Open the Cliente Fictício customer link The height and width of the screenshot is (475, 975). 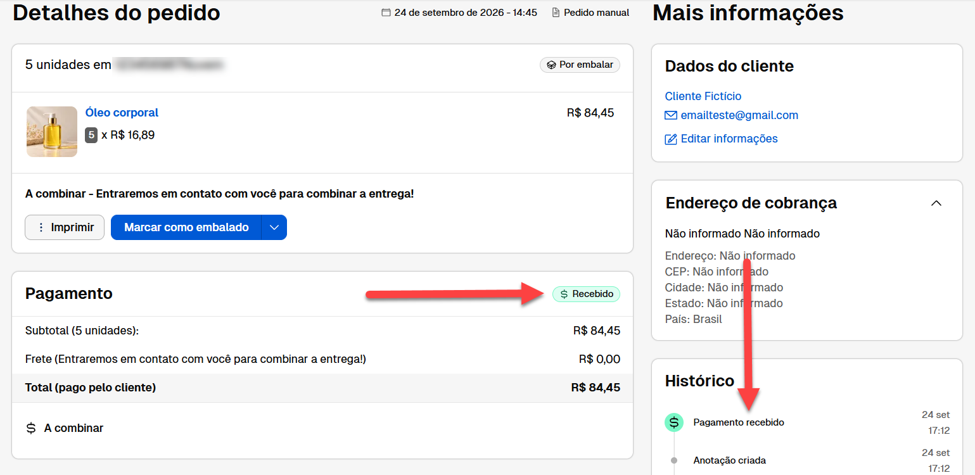703,96
